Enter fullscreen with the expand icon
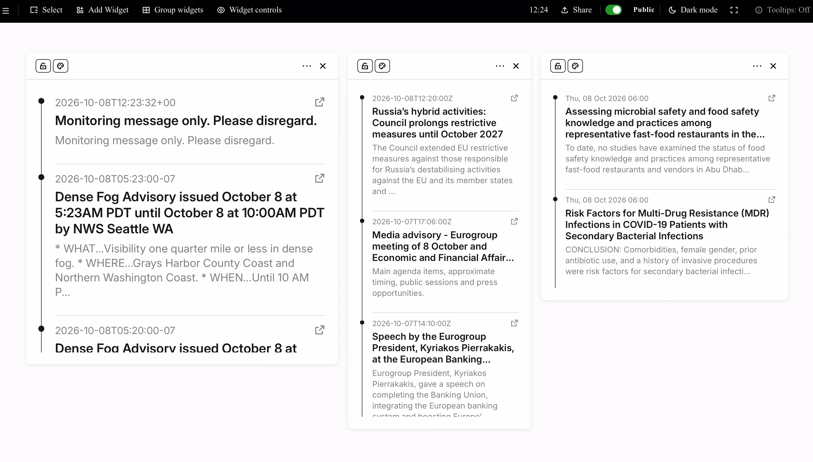Viewport: 813px width, 462px height. [x=734, y=10]
